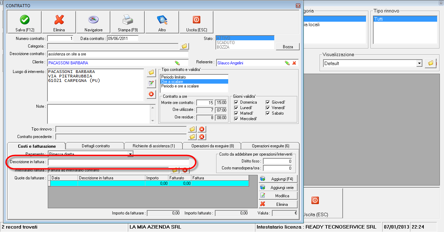Remove Referente with the red X icon

click(x=294, y=63)
